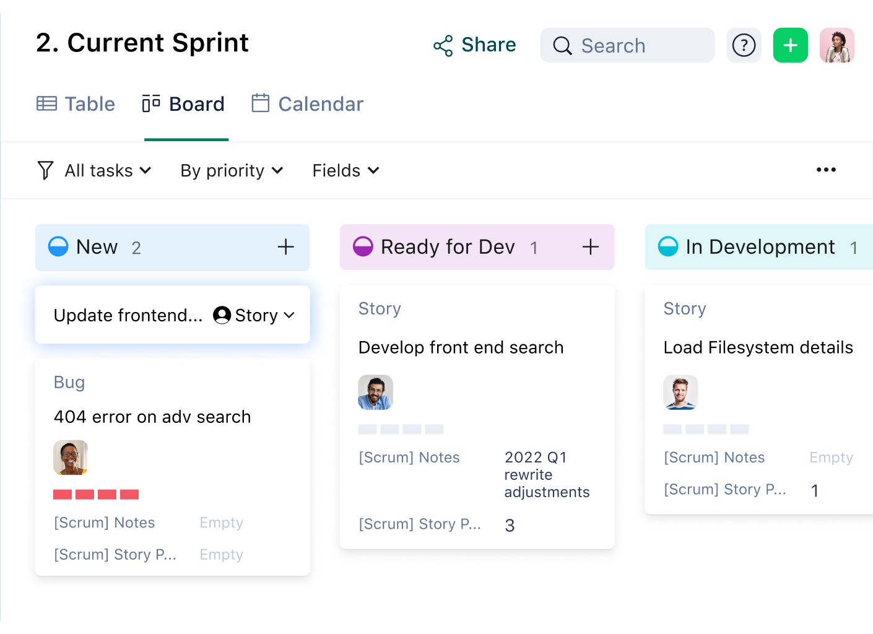The image size is (873, 634).
Task: Open the help question mark icon
Action: click(744, 45)
